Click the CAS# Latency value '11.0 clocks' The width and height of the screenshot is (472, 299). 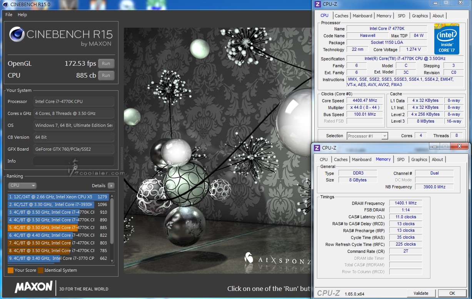(405, 217)
